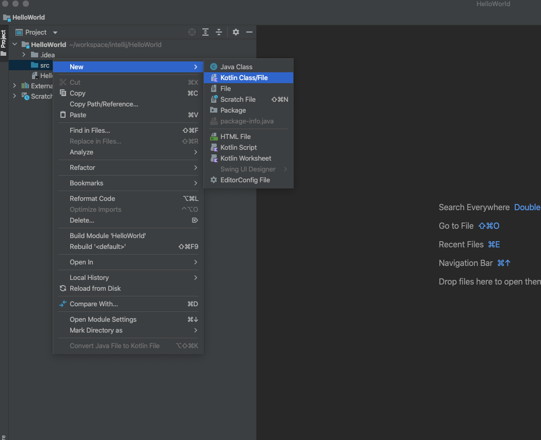The image size is (541, 440).
Task: Click the 'Search Everywhere' hint text
Action: tap(474, 207)
